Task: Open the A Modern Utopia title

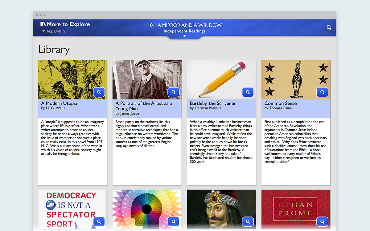Action: 59,103
